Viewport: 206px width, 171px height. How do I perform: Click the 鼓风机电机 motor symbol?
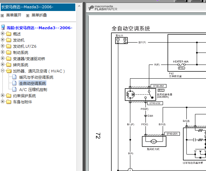(154, 141)
